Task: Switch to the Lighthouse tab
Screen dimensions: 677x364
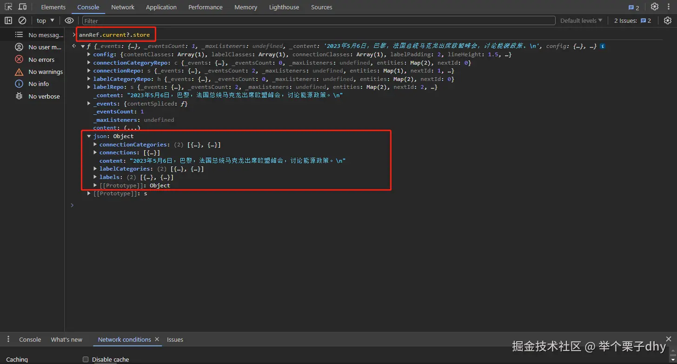Action: pos(284,7)
